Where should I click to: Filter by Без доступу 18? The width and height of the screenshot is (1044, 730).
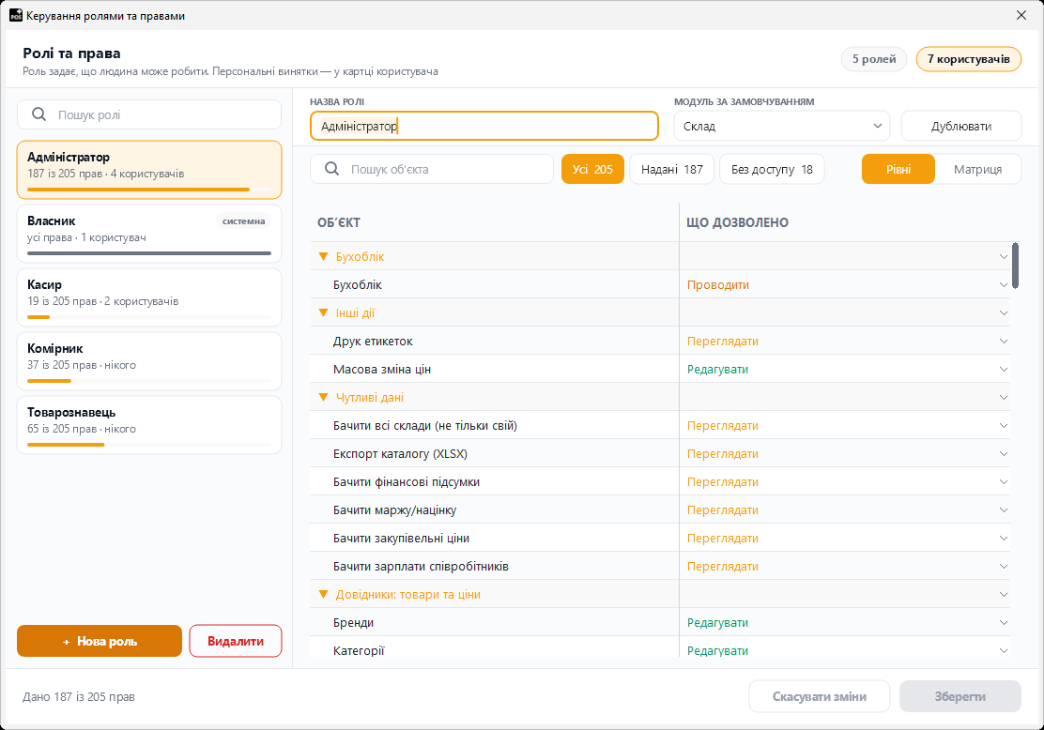772,169
